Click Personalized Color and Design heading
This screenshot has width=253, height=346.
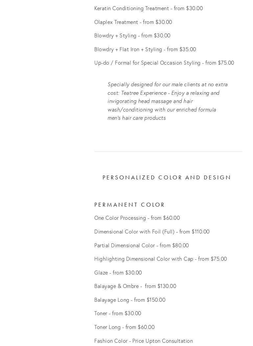[x=167, y=177]
